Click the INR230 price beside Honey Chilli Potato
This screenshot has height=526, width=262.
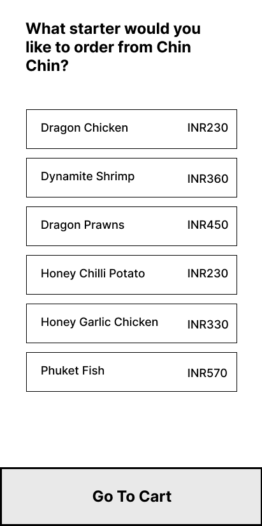pyautogui.click(x=208, y=274)
